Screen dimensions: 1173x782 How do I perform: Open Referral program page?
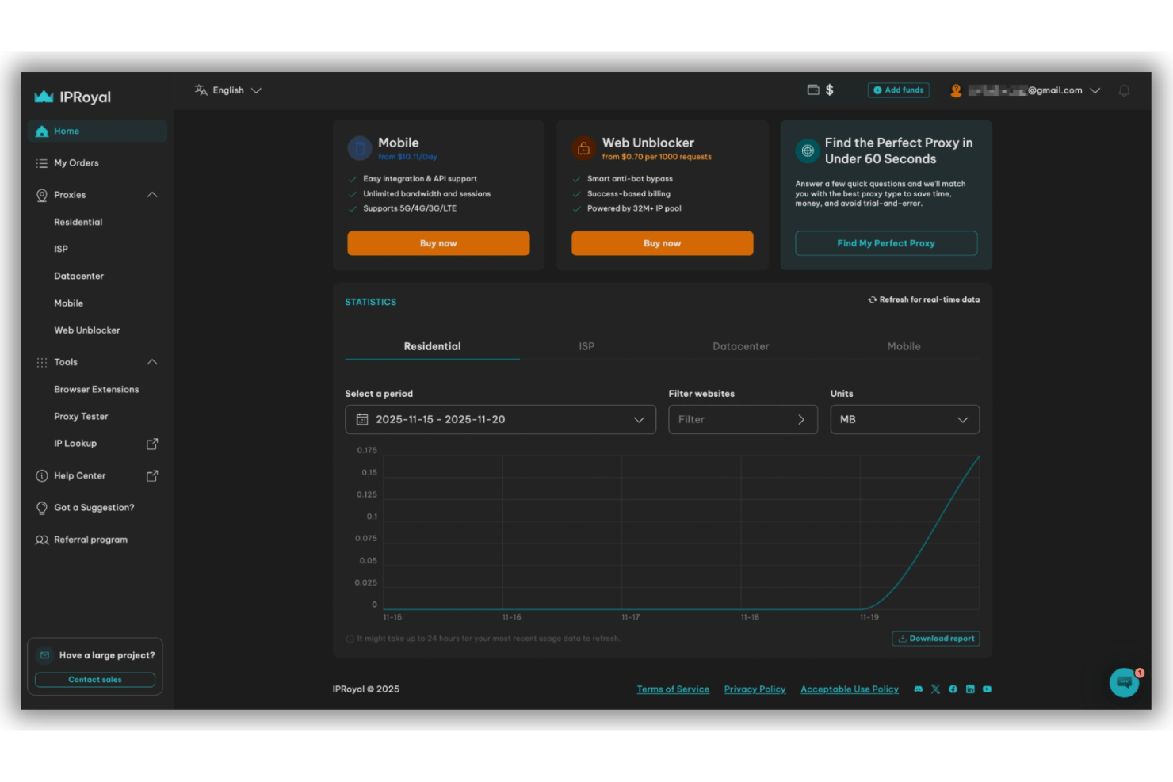coord(90,540)
